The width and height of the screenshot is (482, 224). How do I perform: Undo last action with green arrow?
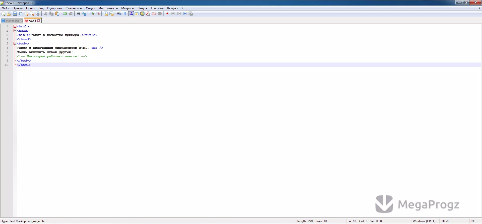click(65, 14)
